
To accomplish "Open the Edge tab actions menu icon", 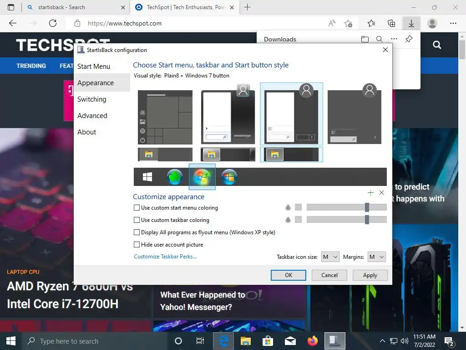I will tap(11, 7).
